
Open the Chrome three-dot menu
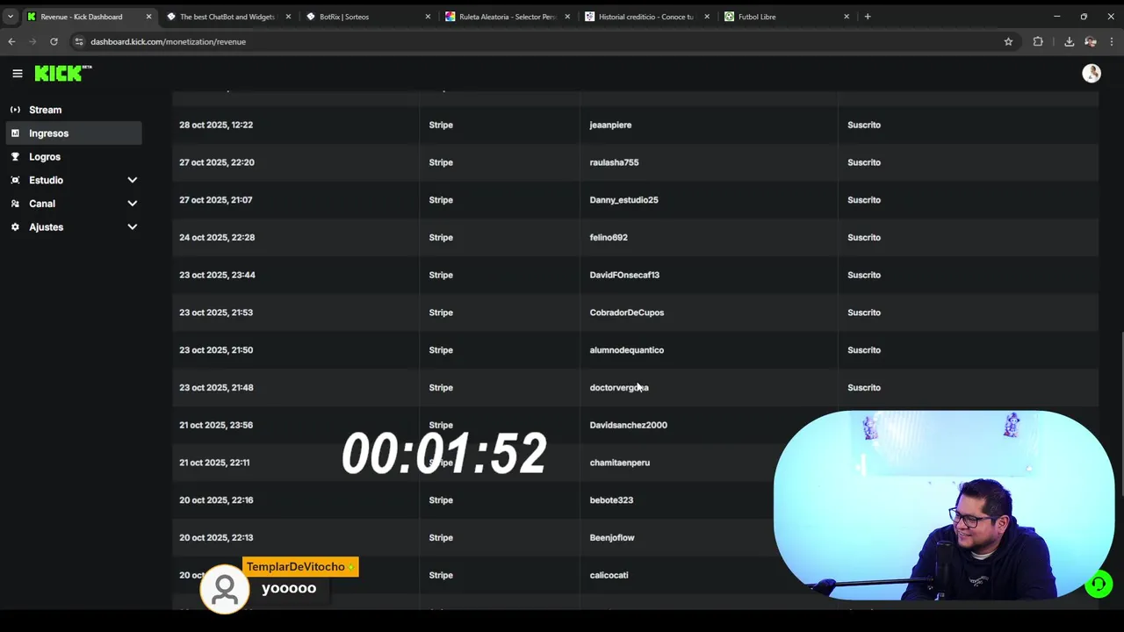pos(1113,41)
